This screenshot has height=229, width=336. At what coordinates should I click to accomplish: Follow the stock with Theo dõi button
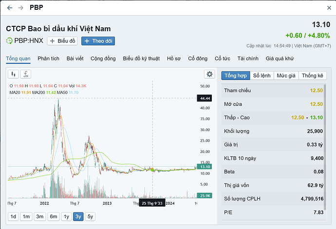tap(98, 41)
